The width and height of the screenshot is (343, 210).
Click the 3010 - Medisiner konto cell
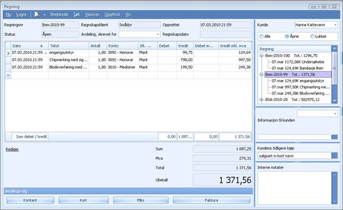pos(122,67)
